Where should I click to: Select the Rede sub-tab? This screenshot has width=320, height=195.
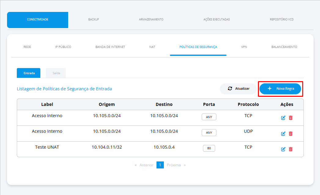(x=27, y=47)
